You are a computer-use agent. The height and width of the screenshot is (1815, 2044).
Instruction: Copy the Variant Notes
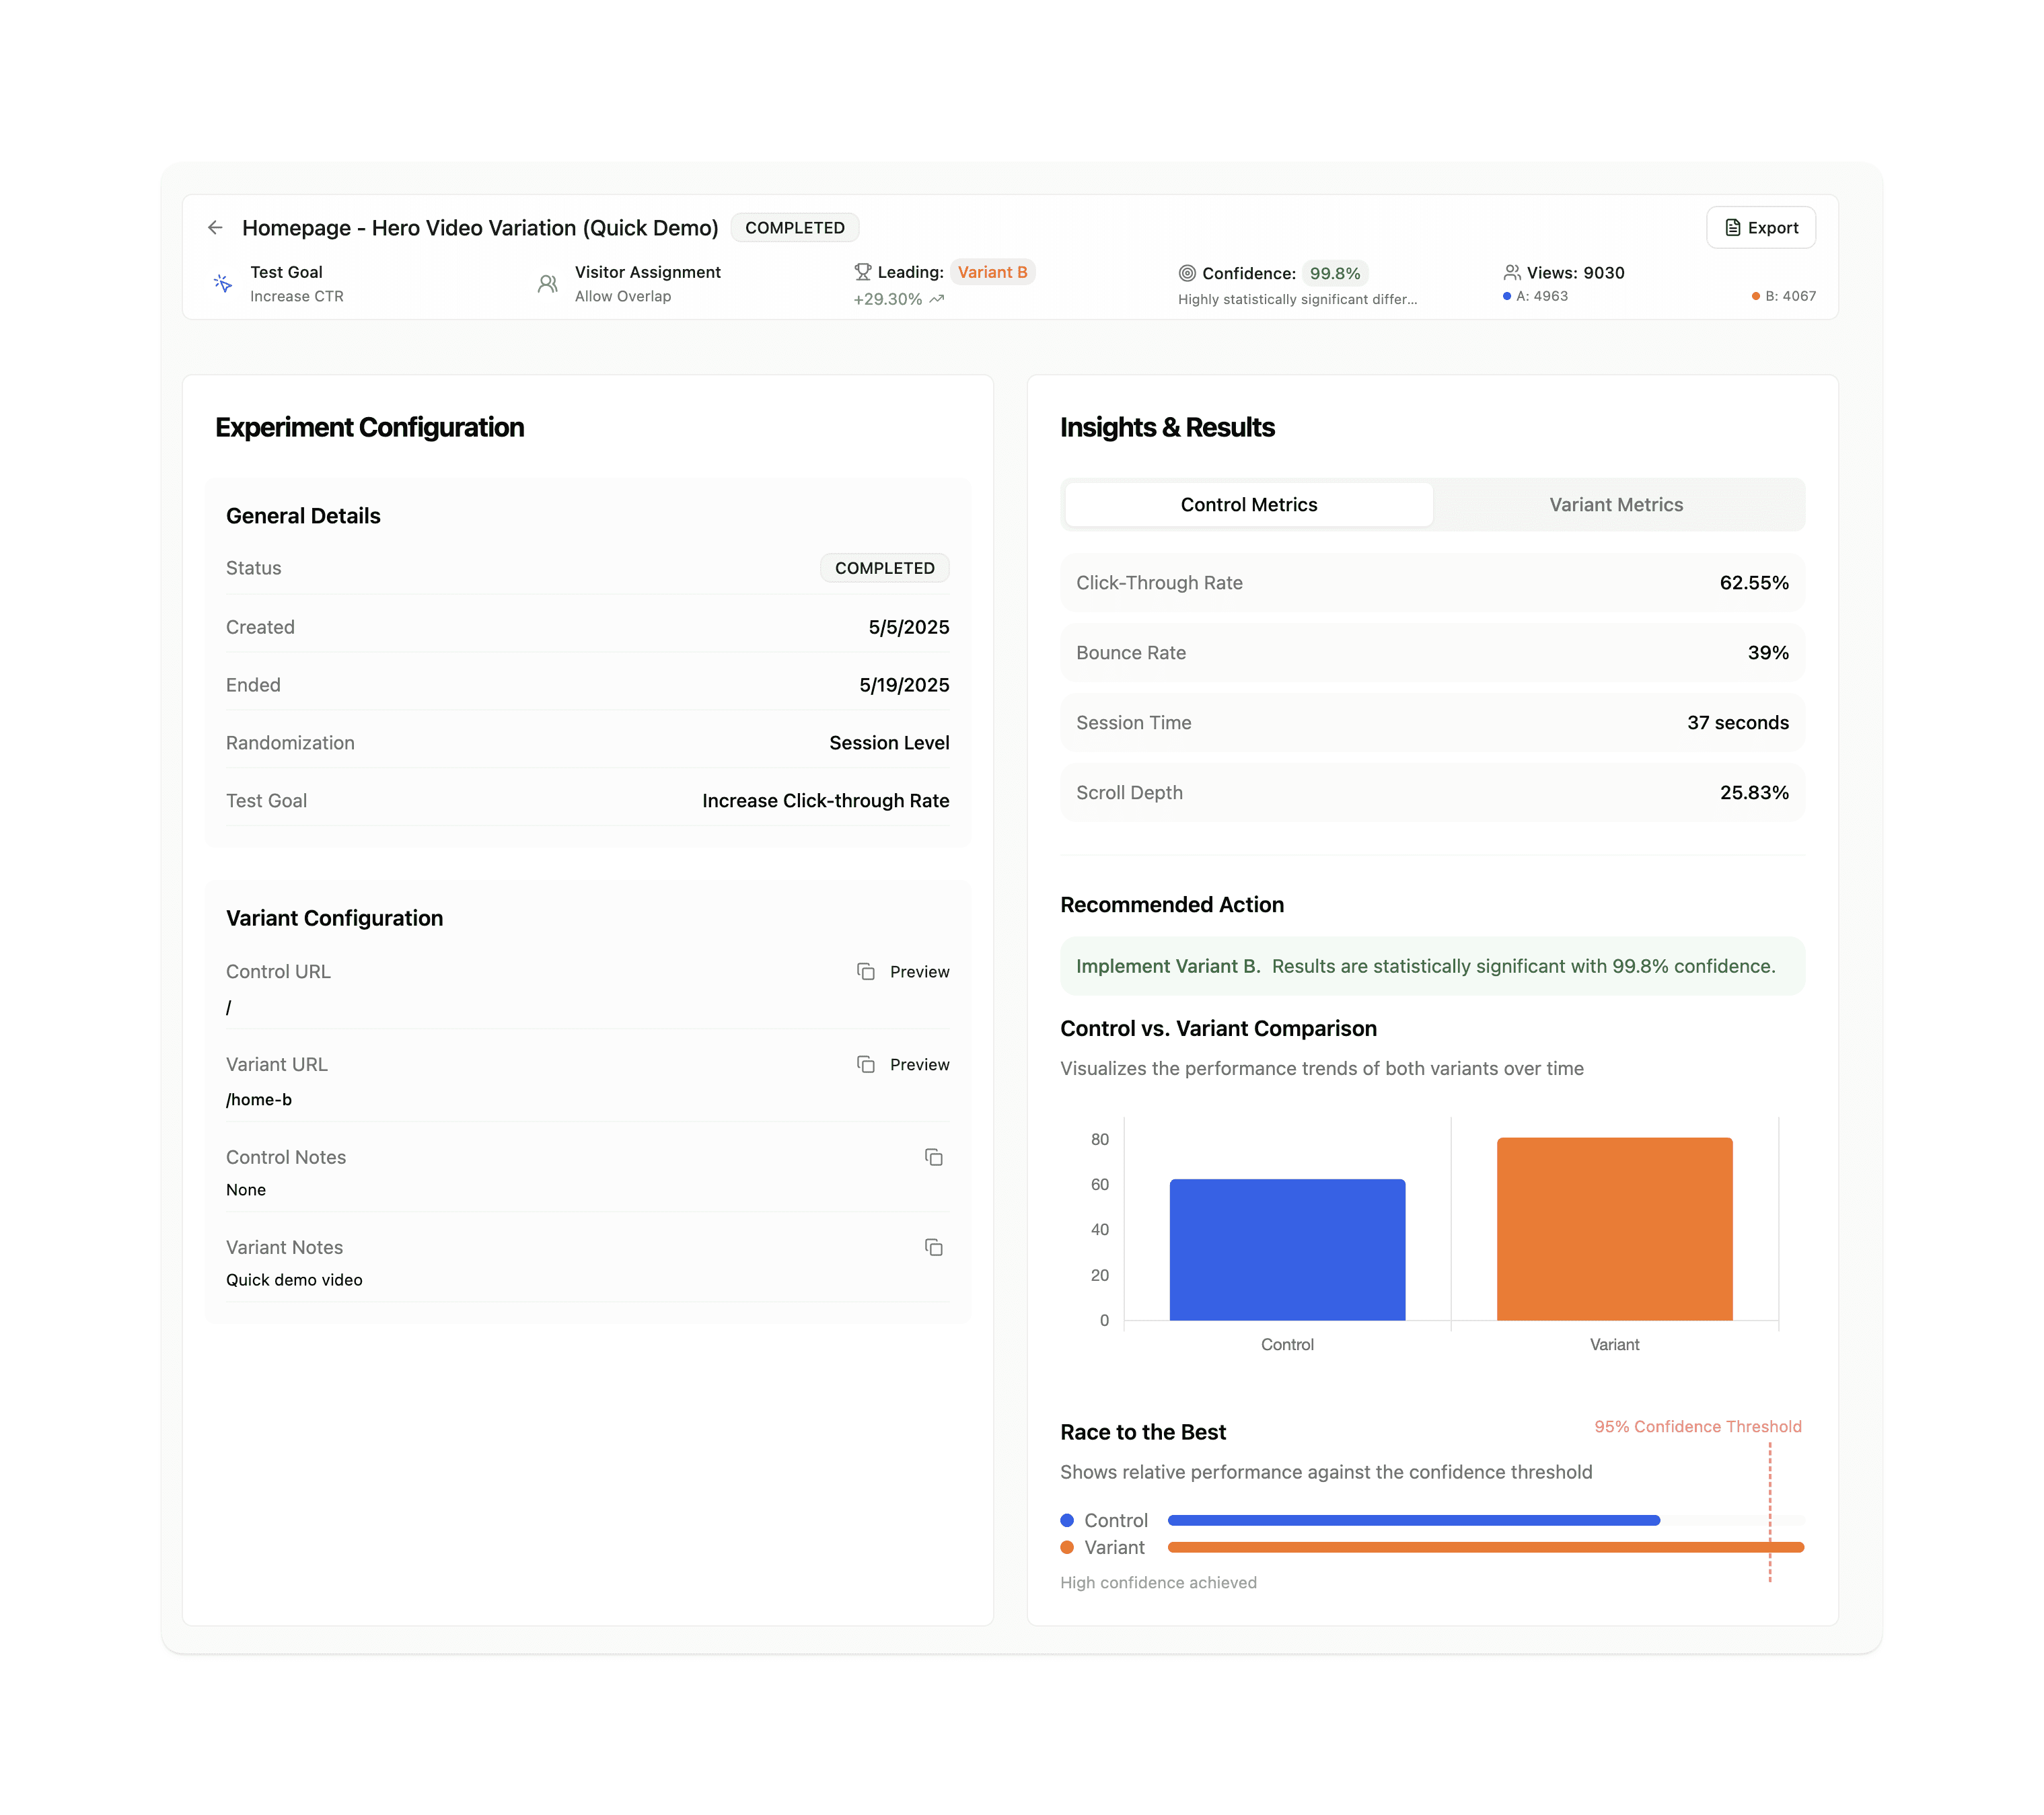pyautogui.click(x=934, y=1247)
